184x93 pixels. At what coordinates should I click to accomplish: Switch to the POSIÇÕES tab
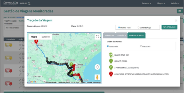(x=122, y=35)
